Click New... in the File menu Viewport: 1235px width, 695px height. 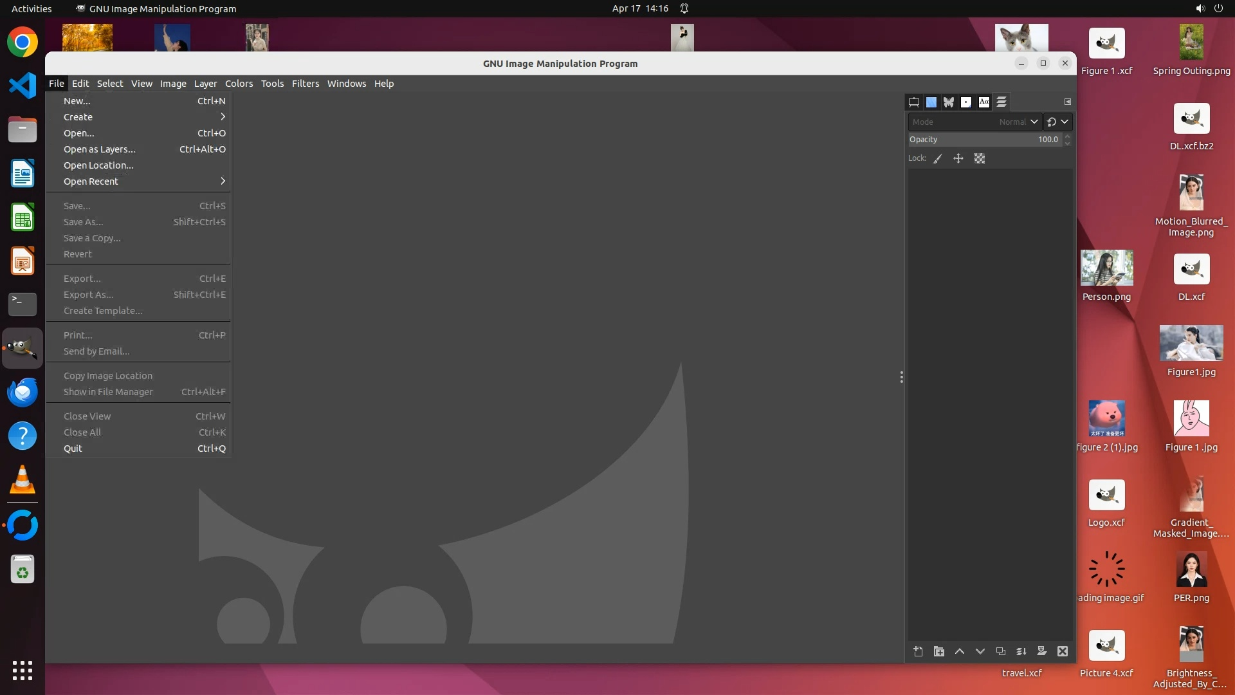pos(77,101)
